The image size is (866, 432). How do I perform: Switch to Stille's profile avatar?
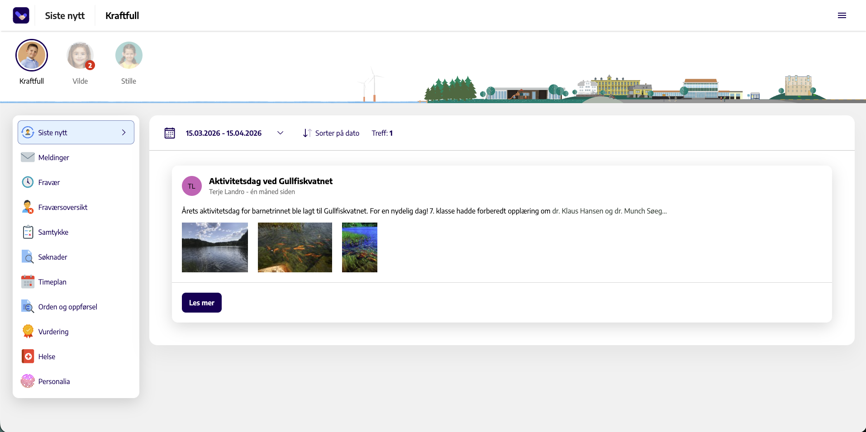click(128, 55)
